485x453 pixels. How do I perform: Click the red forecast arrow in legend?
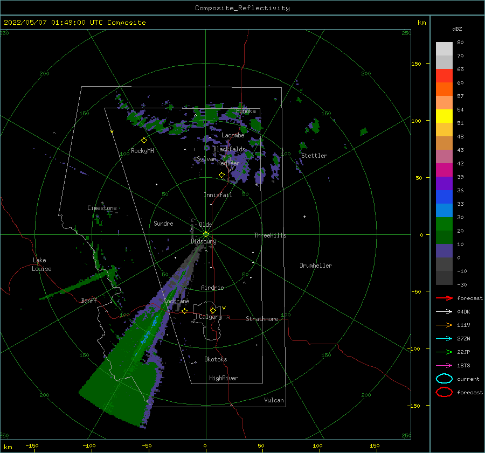click(444, 298)
